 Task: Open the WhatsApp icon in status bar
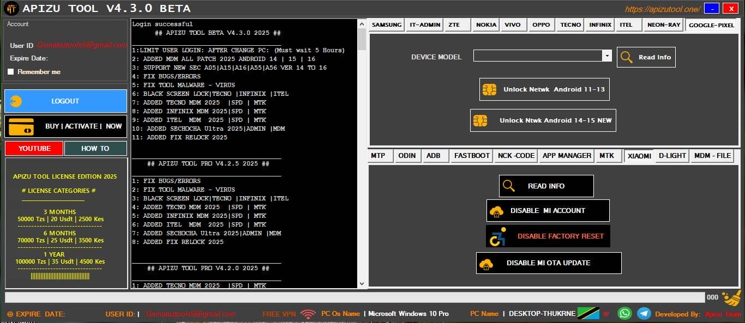[x=624, y=314]
